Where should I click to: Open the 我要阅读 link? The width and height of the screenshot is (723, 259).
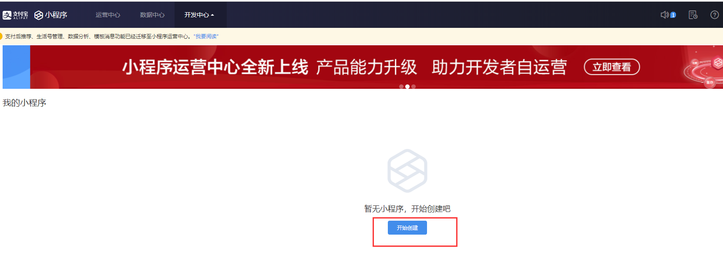(206, 37)
